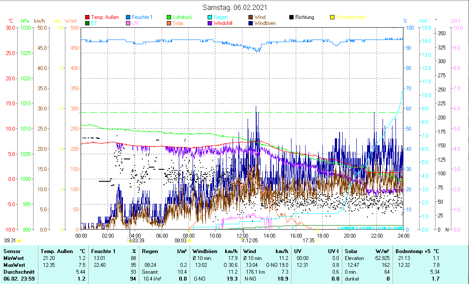Click the sunset time label 17:35

point(308,241)
